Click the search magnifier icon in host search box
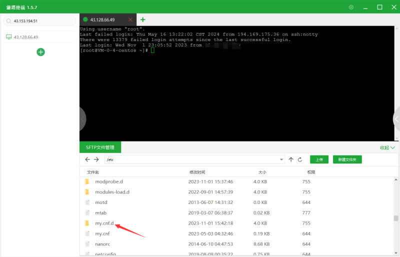The width and height of the screenshot is (400, 257). click(x=8, y=21)
